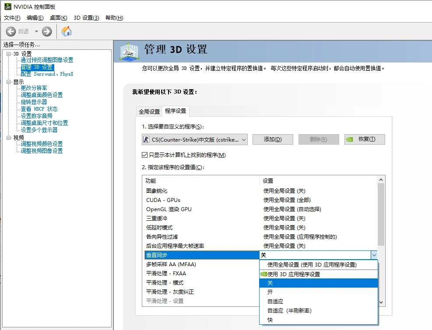Open 设置多个显示器 task
Image resolution: width=432 pixels, height=330 pixels.
pyautogui.click(x=39, y=130)
